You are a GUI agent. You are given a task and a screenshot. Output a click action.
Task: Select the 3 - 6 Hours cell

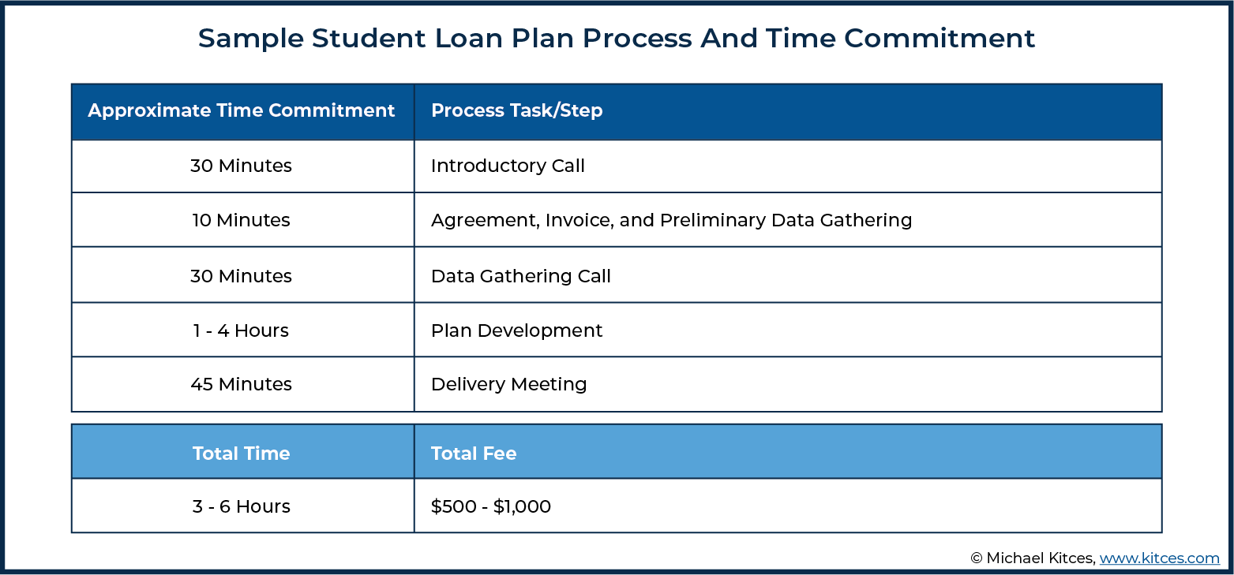[x=242, y=506]
